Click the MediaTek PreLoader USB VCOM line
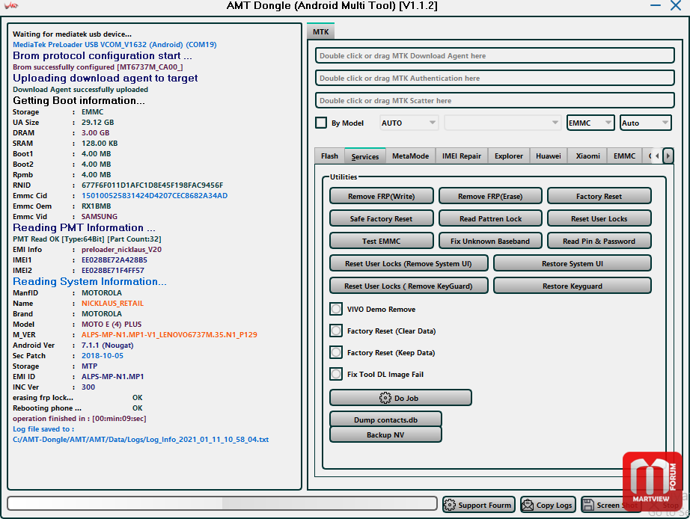 pyautogui.click(x=115, y=44)
